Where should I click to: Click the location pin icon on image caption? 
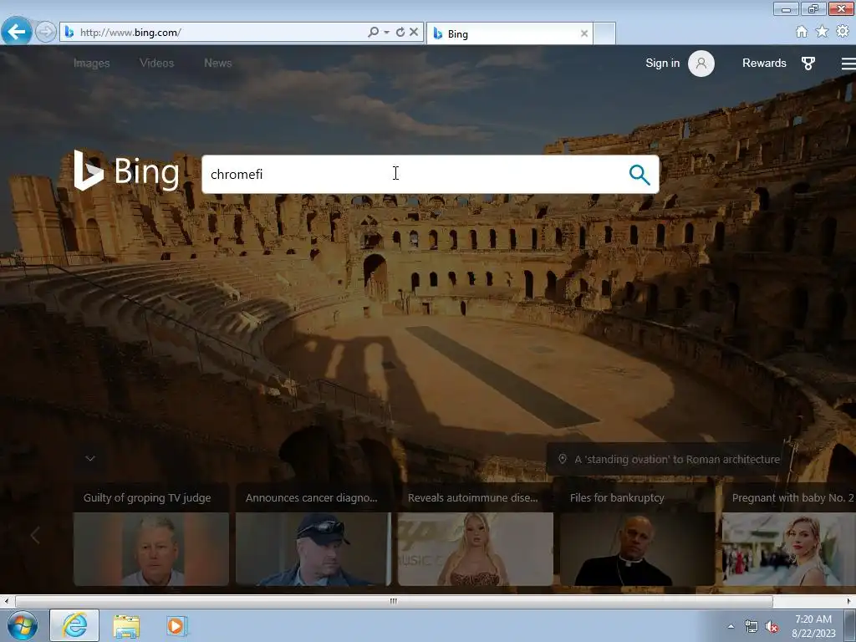[x=563, y=459]
